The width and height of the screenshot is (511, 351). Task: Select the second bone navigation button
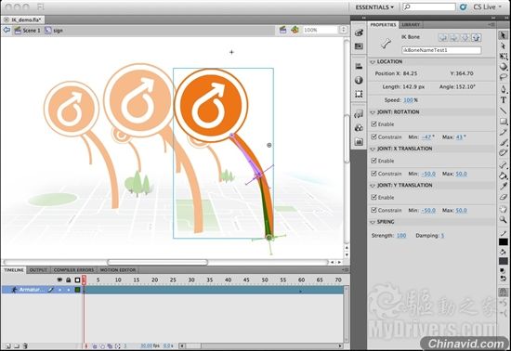tap(454, 38)
